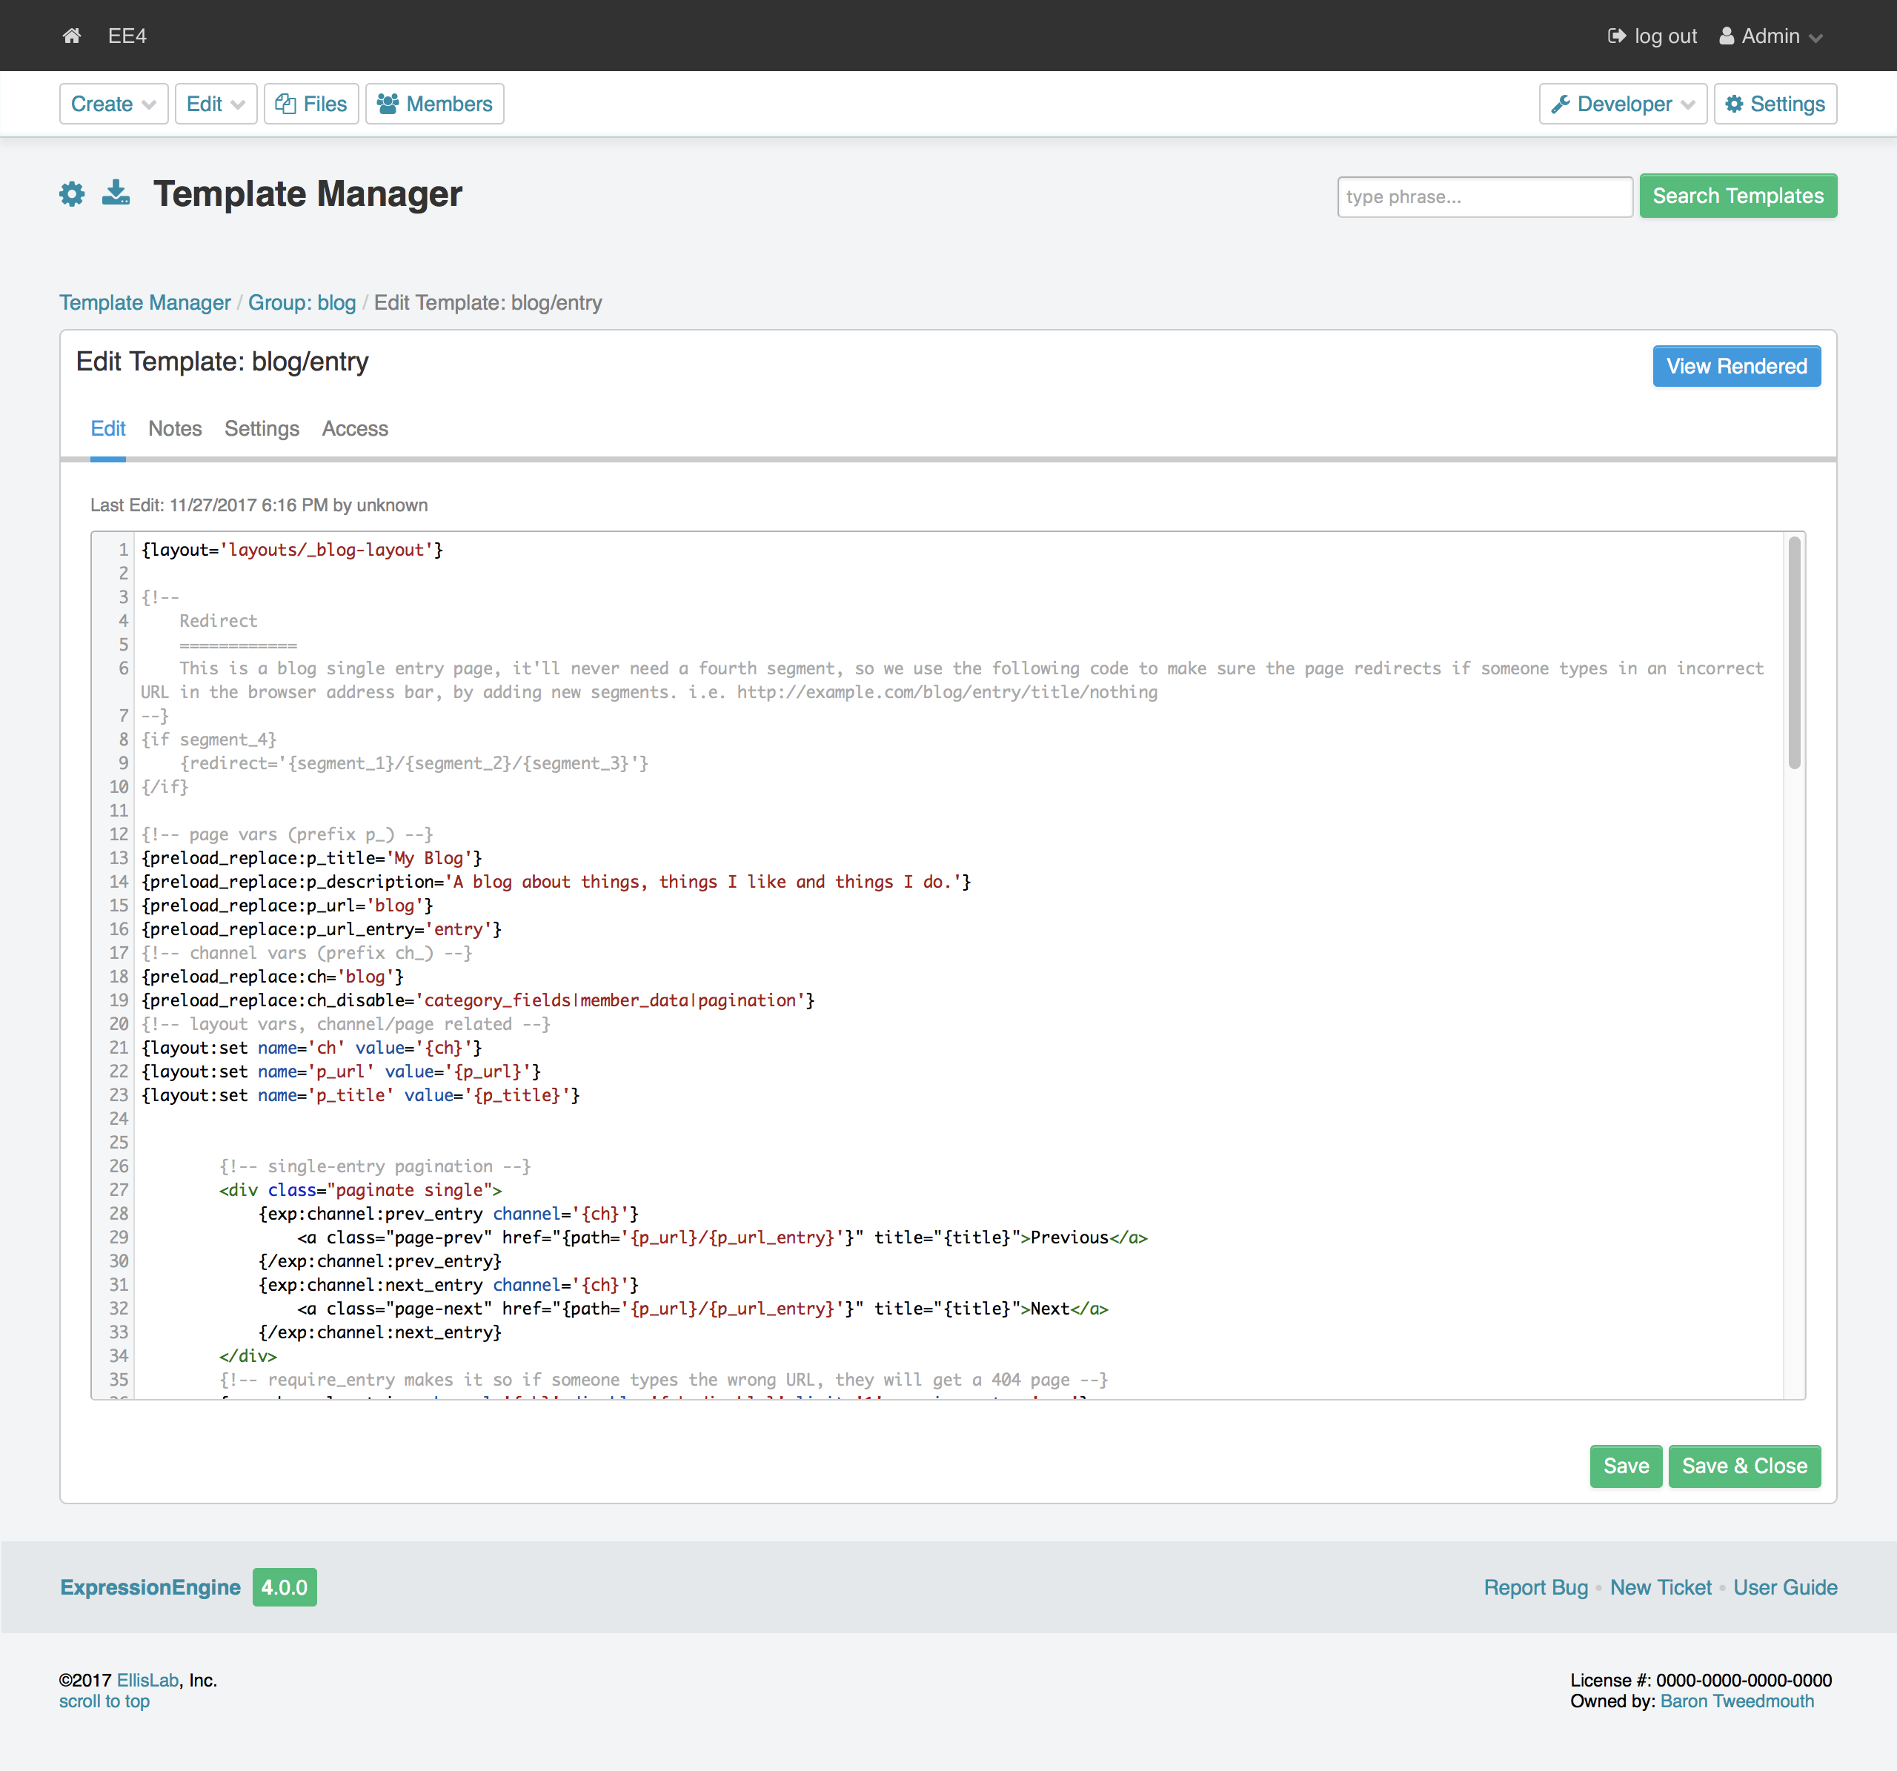Click line number 25 in gutter
This screenshot has width=1897, height=1771.
[119, 1142]
